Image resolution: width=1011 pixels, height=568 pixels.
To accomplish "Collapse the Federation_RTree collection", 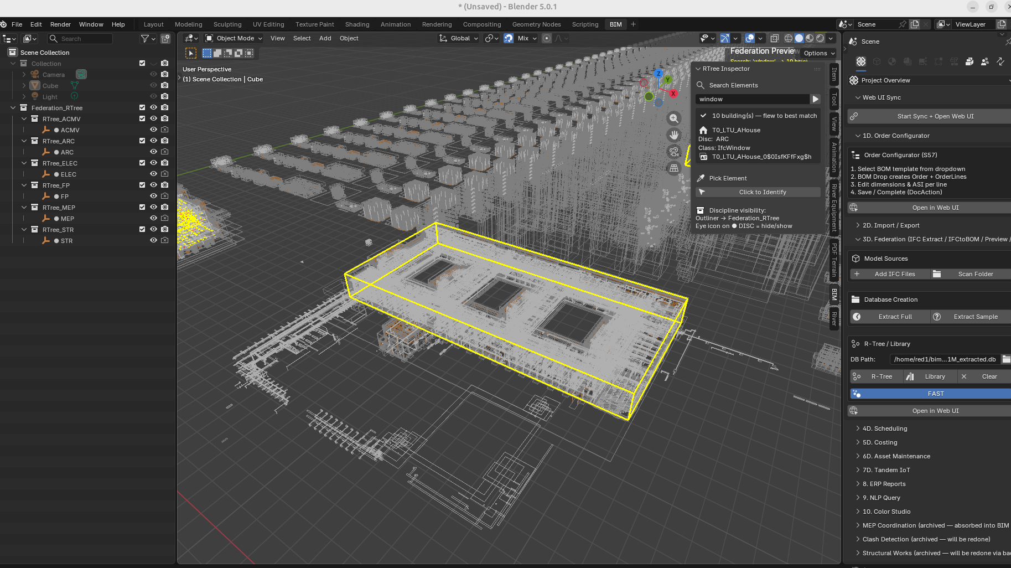I will pos(13,108).
